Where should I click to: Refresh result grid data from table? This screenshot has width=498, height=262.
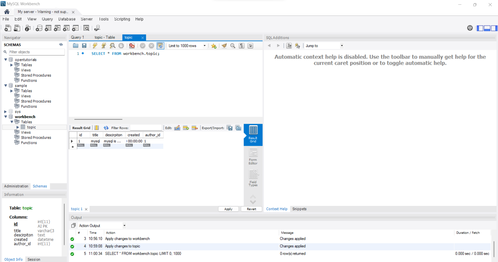(x=106, y=128)
